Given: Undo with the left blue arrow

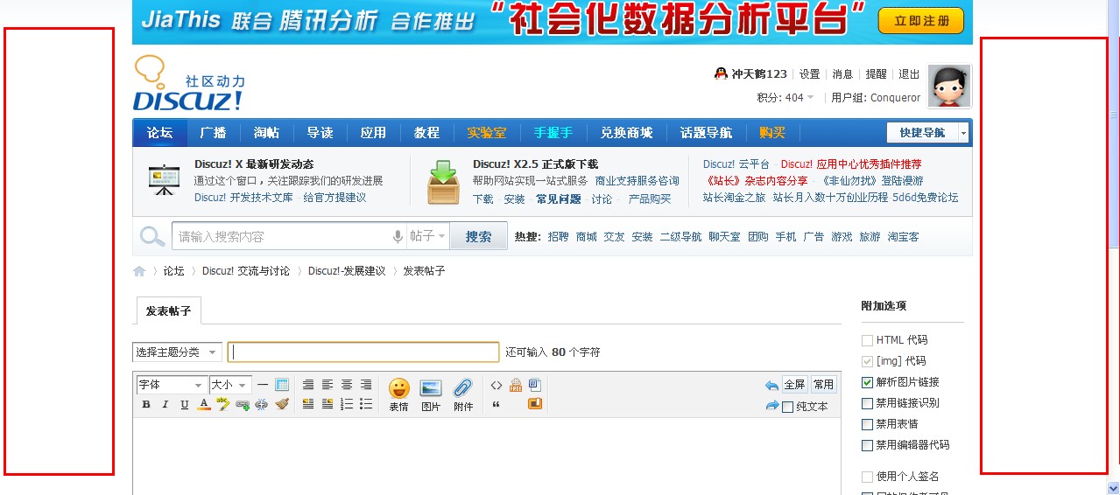Looking at the screenshot, I should [771, 385].
